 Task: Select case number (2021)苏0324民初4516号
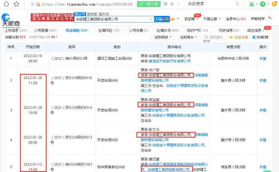coord(72,80)
